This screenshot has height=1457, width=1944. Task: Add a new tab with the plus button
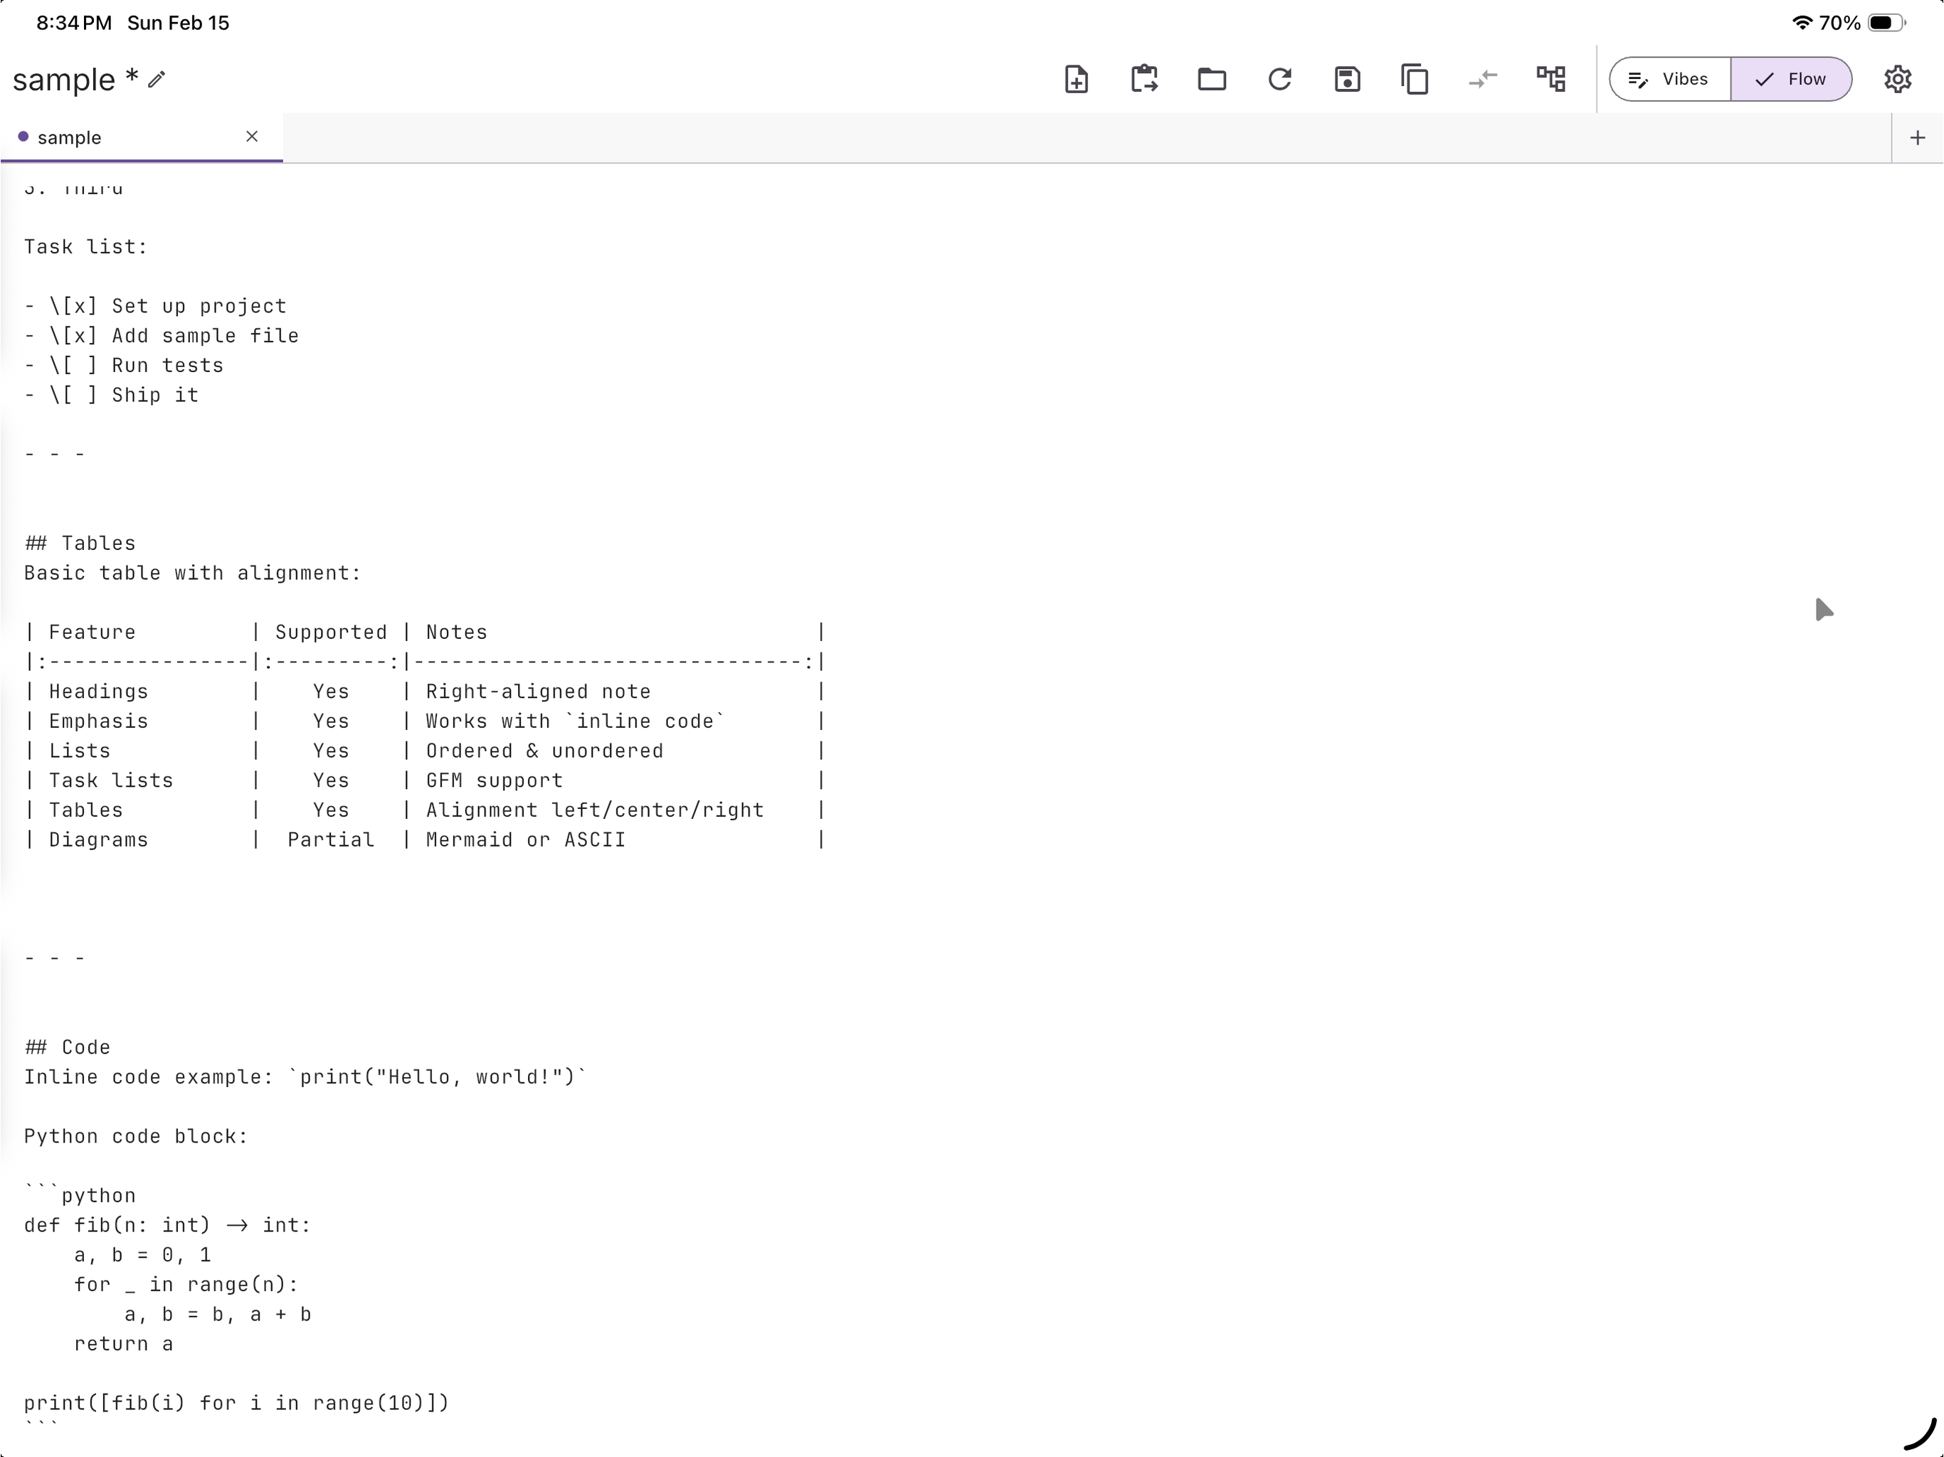(1918, 138)
